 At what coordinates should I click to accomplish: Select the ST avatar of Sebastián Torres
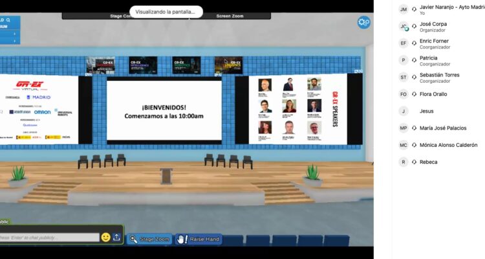(404, 78)
